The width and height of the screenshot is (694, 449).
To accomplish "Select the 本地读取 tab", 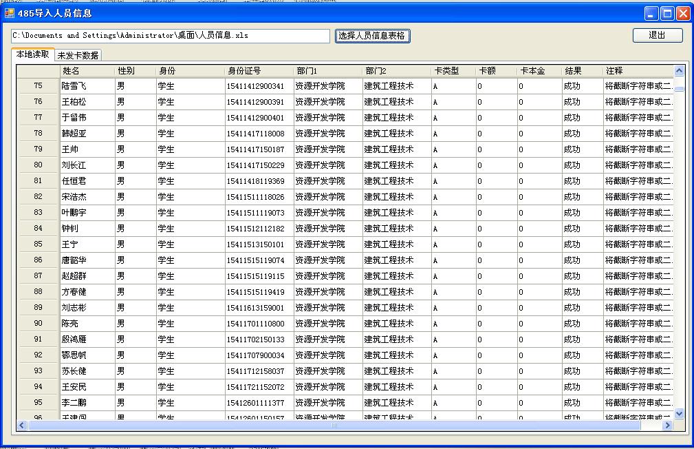I will (x=33, y=54).
